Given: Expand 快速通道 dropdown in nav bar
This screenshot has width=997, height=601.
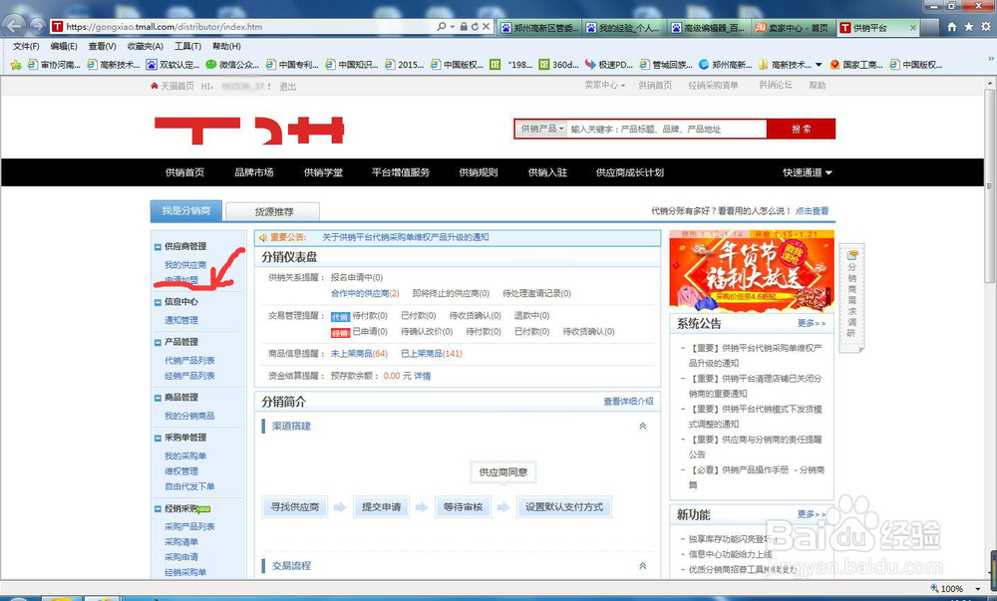Looking at the screenshot, I should click(807, 172).
